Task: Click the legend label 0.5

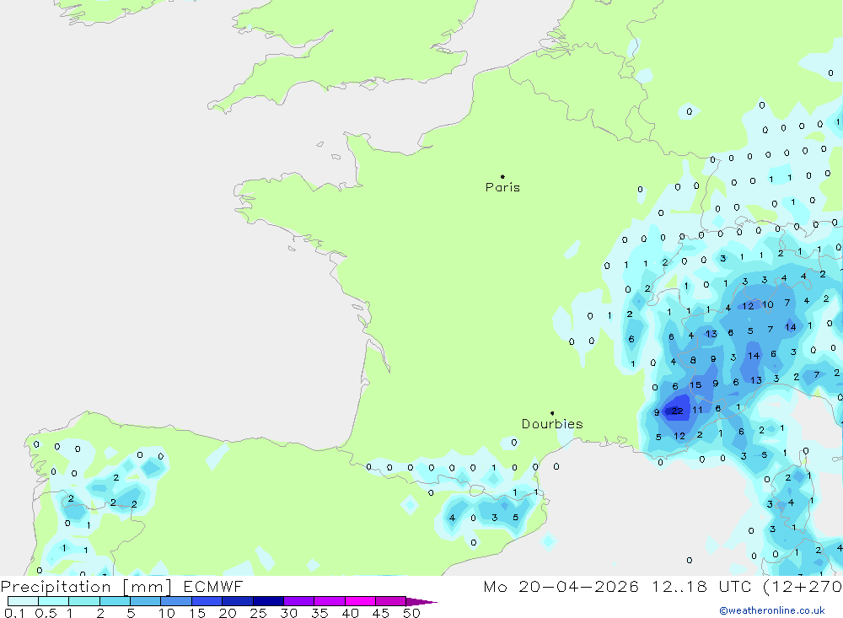Action: point(46,613)
